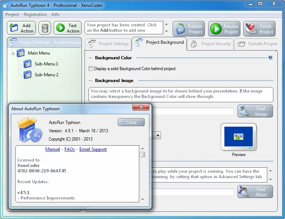The height and width of the screenshot is (219, 285).
Task: Click the Failsafe Program tab icon
Action: (241, 44)
